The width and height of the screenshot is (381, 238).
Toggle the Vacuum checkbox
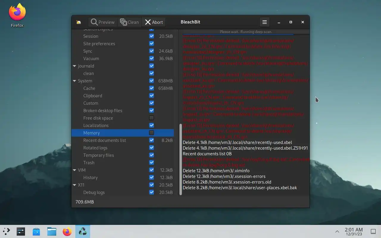[x=152, y=58]
